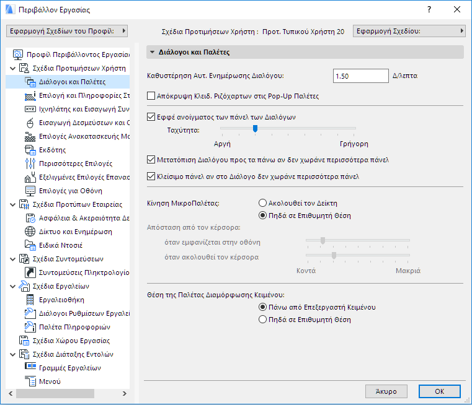Click the tree horizontal scrollbar left arrow
Image resolution: width=472 pixels, height=405 pixels.
pos(11,393)
